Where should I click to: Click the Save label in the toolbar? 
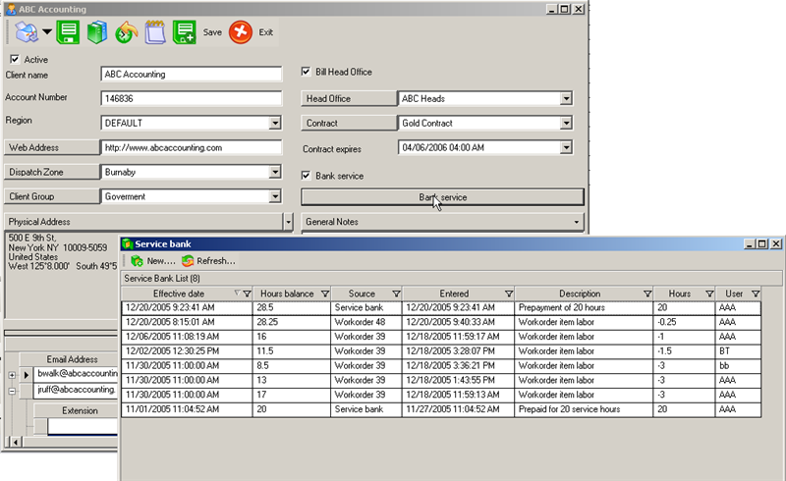212,32
